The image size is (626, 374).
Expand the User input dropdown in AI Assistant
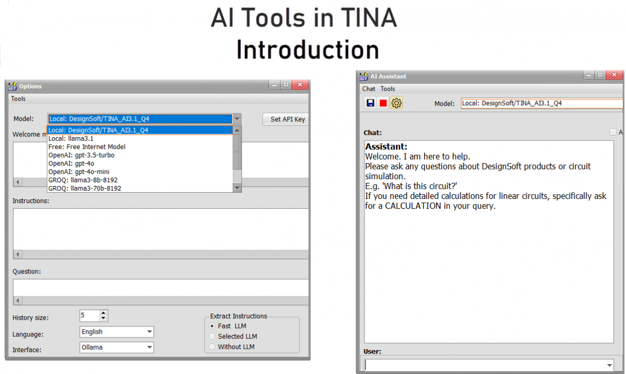point(610,365)
